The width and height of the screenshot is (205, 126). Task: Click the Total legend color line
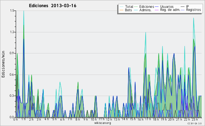(121, 6)
